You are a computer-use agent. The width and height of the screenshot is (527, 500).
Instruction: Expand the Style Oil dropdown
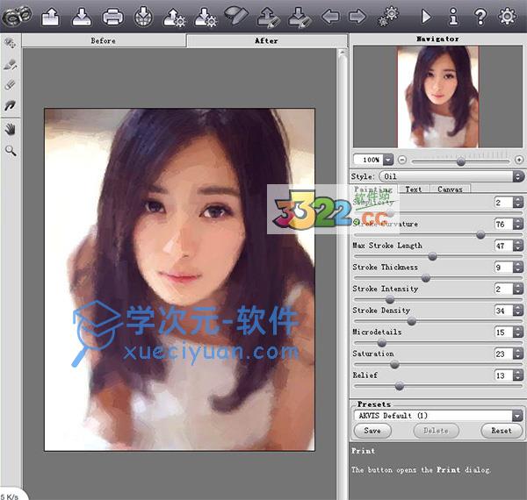pyautogui.click(x=518, y=176)
